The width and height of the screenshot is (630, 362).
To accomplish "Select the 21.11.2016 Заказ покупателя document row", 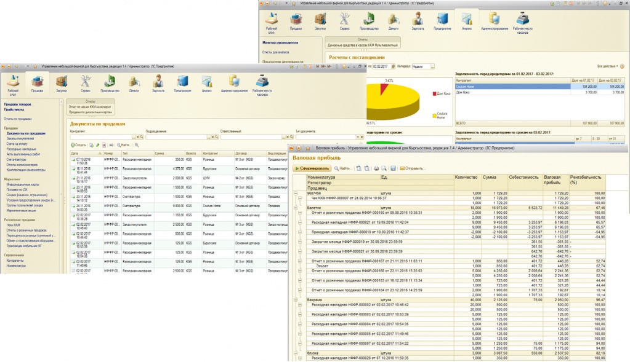I will coord(179,179).
